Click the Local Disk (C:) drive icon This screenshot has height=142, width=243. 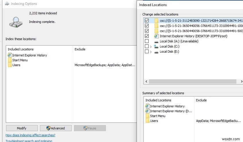click(156, 46)
